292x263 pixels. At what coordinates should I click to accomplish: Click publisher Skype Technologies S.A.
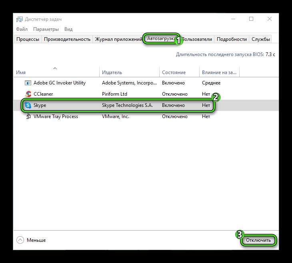tap(127, 105)
